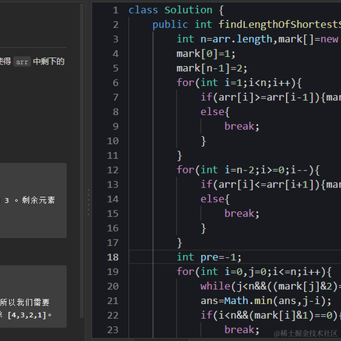
Task: Click the 'else{' on line 8
Action: (x=215, y=112)
